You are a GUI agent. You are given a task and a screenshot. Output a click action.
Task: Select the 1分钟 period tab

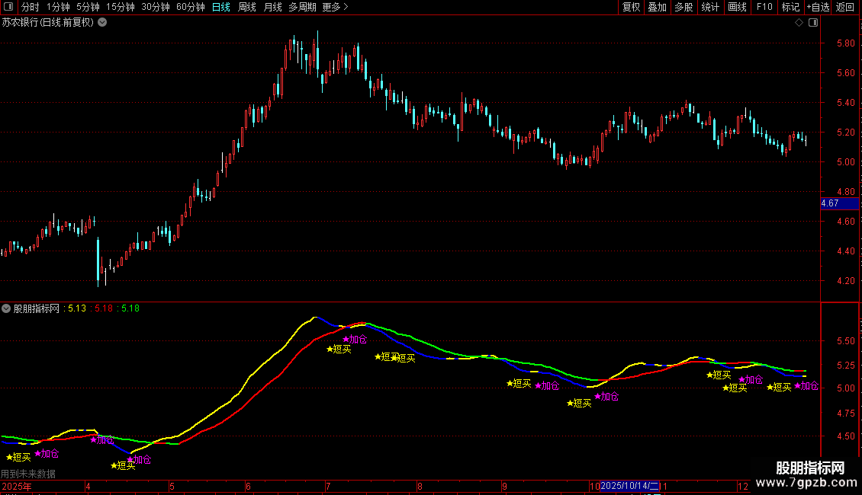[x=58, y=7]
